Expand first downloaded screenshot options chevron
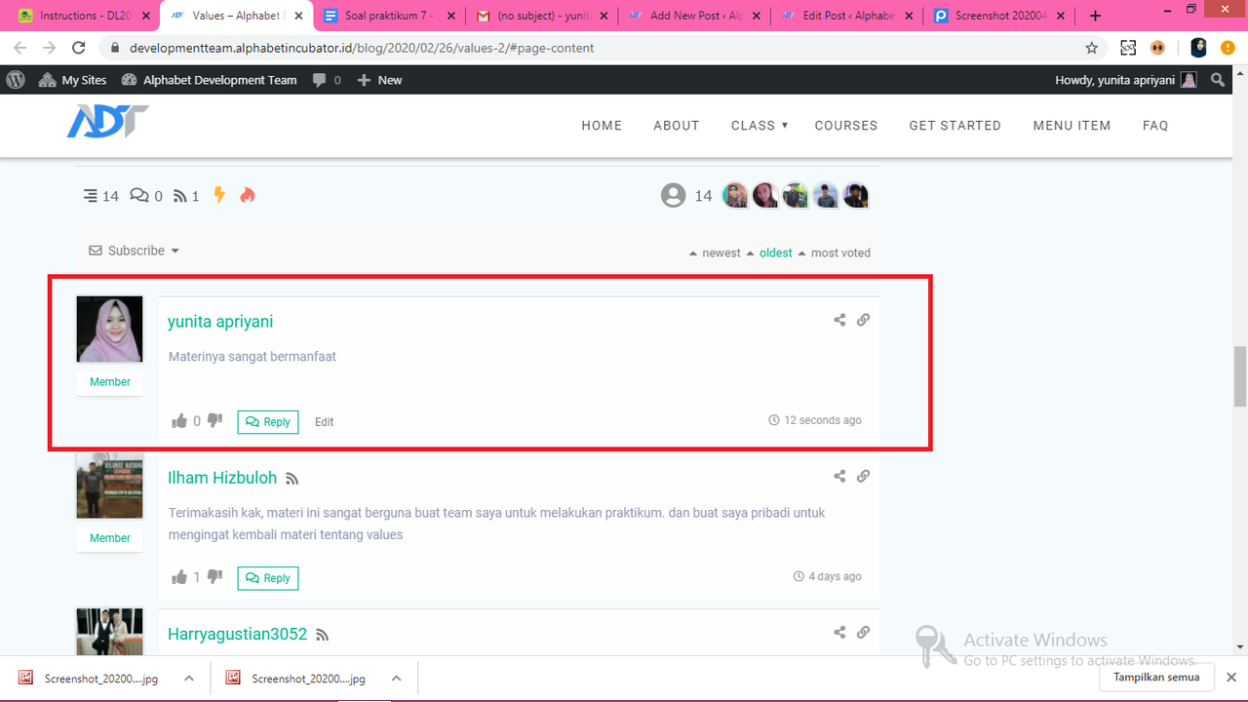 [x=189, y=678]
